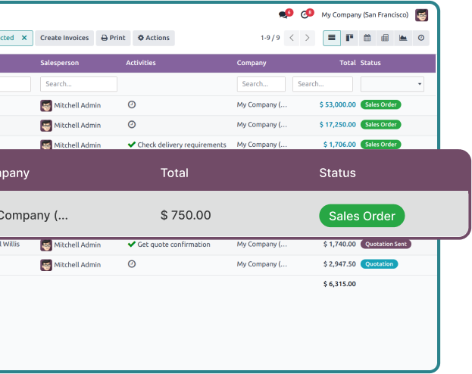The width and height of the screenshot is (472, 374).
Task: Open the conversations icon with 6 notifications
Action: coord(284,15)
